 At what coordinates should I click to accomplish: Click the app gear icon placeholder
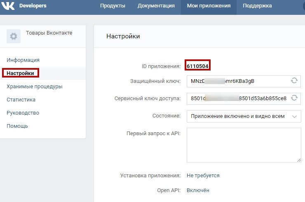point(14,36)
